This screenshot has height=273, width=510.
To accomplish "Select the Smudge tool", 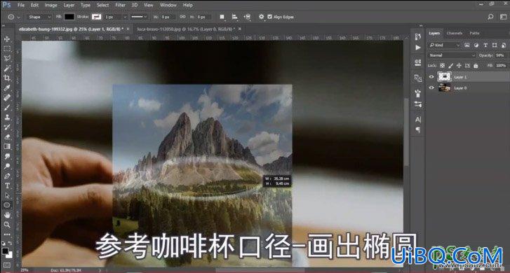I will [x=7, y=156].
